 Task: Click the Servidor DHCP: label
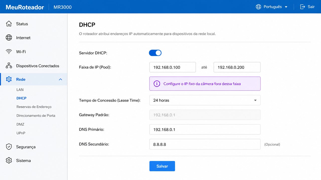(x=93, y=53)
